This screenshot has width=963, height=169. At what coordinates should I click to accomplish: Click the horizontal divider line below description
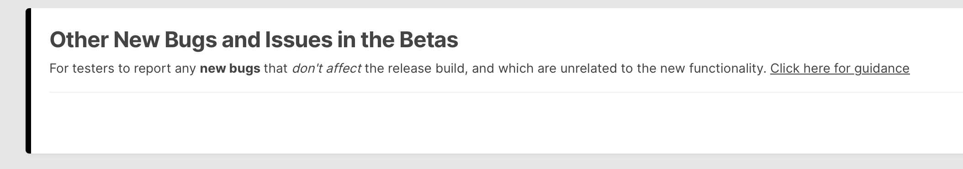[x=506, y=92]
